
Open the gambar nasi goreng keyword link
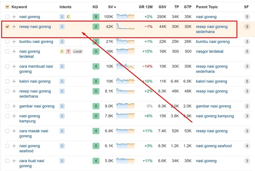coord(37,106)
